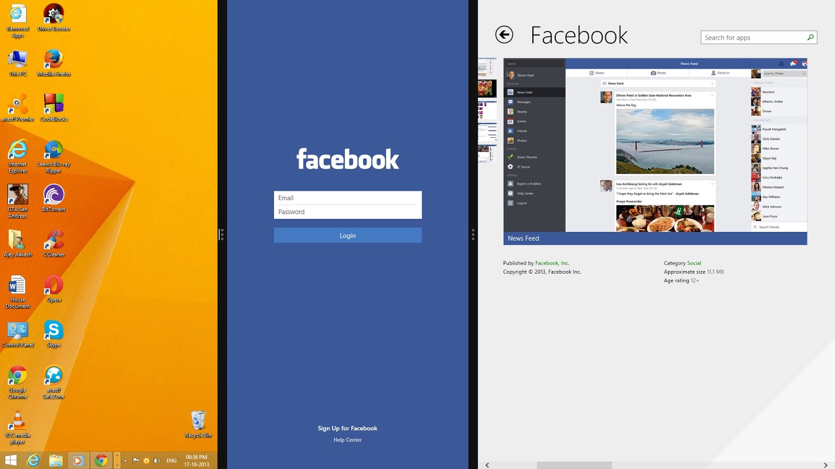This screenshot has width=835, height=469.
Task: Open Control Panel desktop shortcut
Action: (18, 334)
